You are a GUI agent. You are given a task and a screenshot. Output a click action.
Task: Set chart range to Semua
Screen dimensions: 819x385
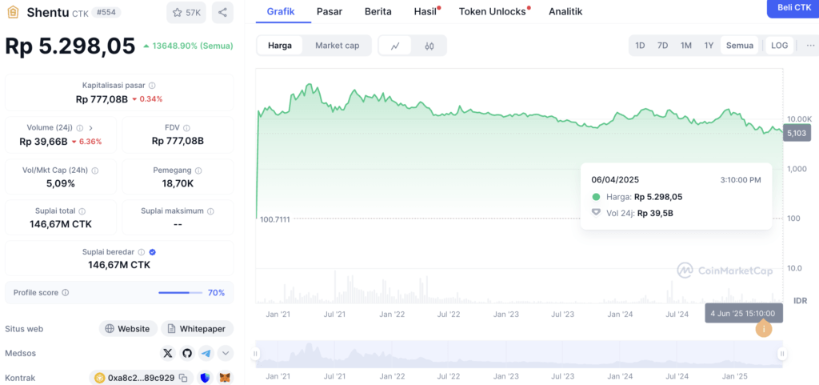click(740, 46)
